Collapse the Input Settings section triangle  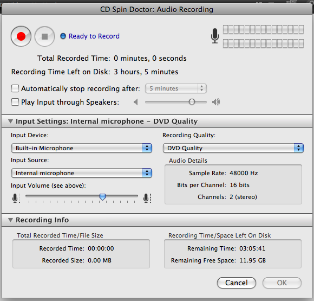pos(10,121)
